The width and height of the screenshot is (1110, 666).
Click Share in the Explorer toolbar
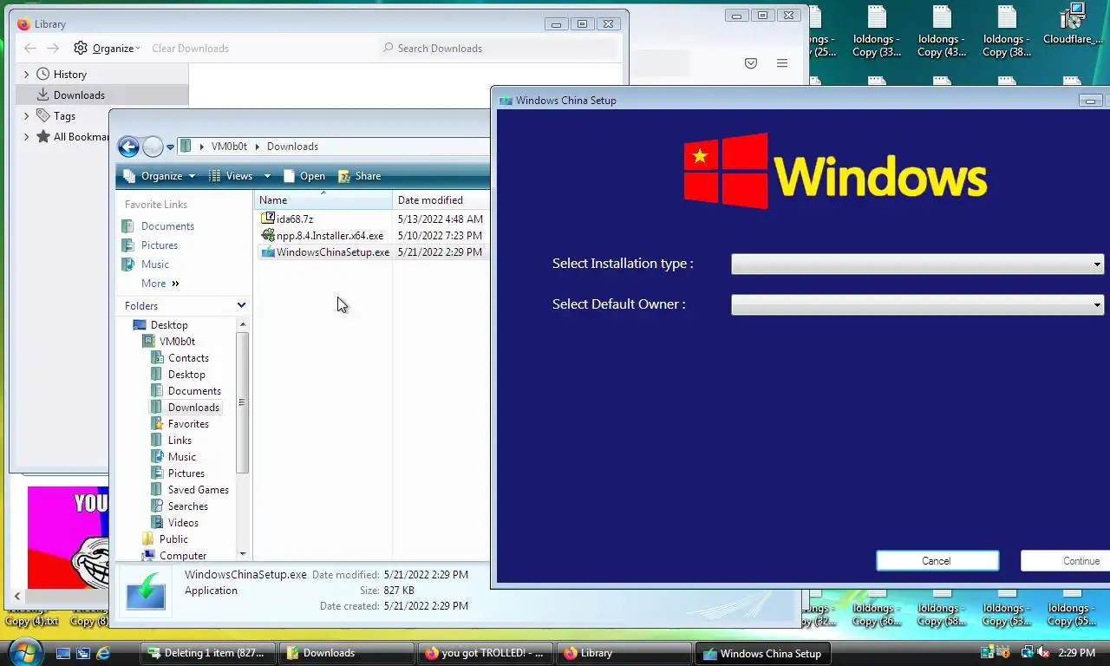pos(360,176)
